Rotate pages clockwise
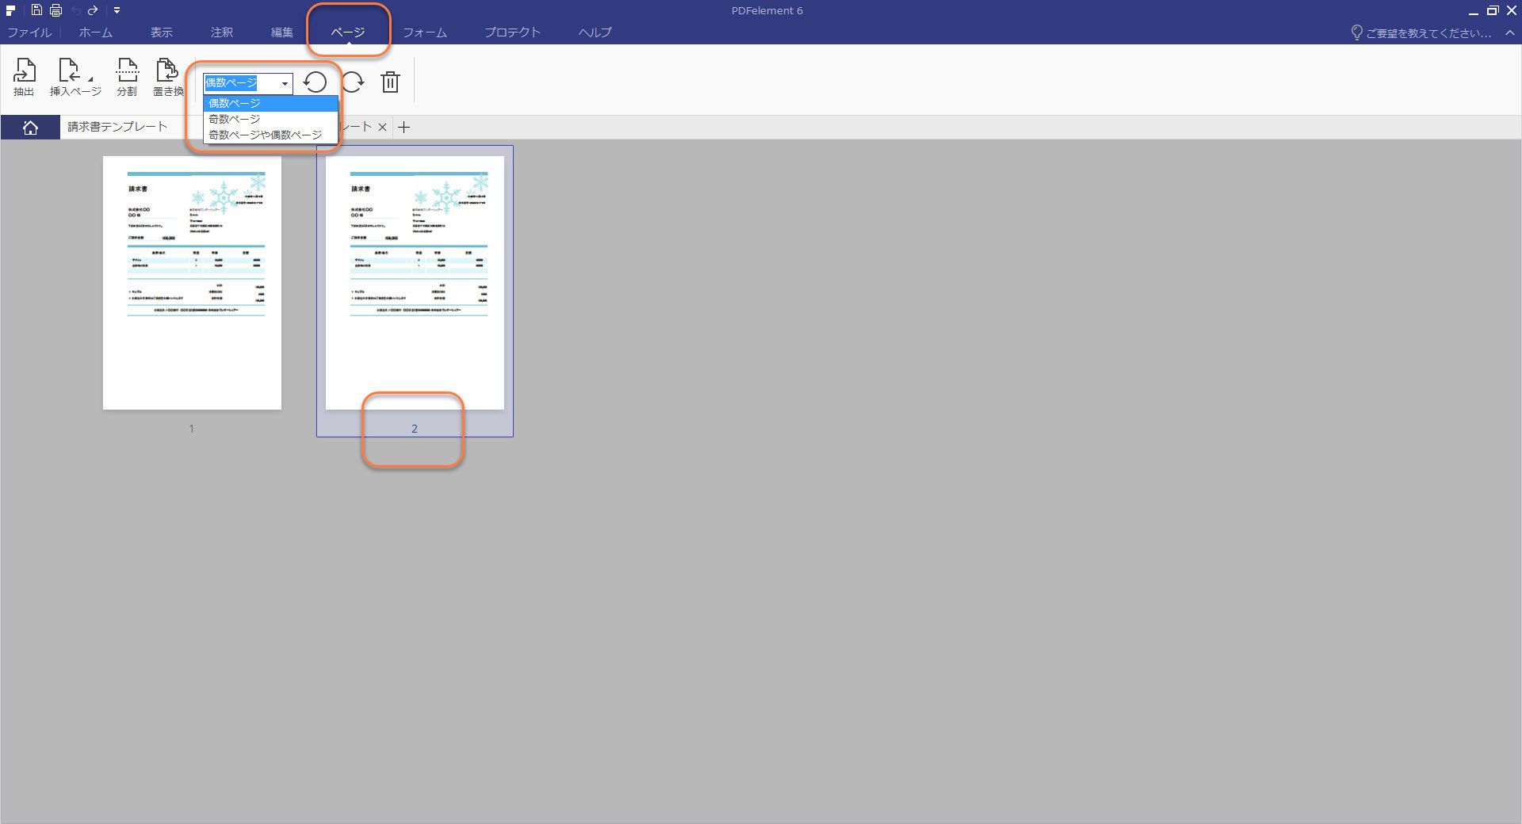This screenshot has width=1522, height=824. 354,82
